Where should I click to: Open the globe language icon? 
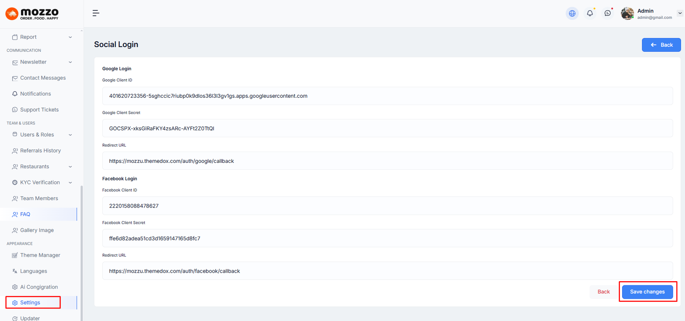point(572,13)
